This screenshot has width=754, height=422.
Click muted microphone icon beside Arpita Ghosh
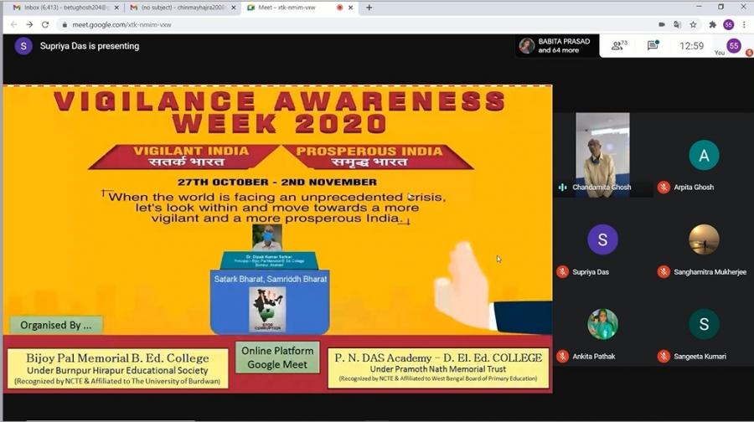click(x=664, y=188)
